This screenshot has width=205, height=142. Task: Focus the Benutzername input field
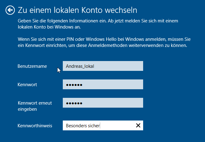(x=103, y=66)
